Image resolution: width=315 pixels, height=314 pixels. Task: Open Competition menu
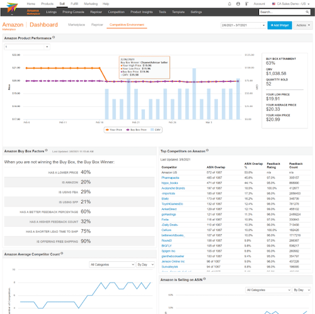click(116, 12)
